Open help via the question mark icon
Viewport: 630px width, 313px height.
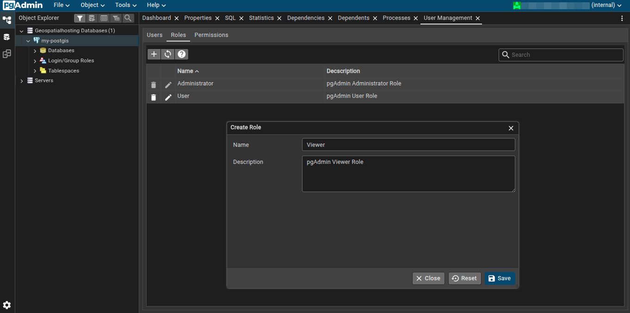[x=182, y=54]
